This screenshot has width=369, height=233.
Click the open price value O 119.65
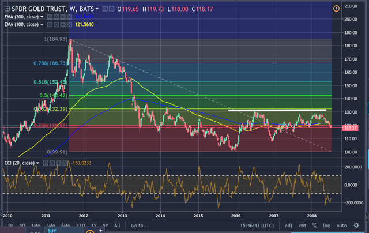click(128, 9)
